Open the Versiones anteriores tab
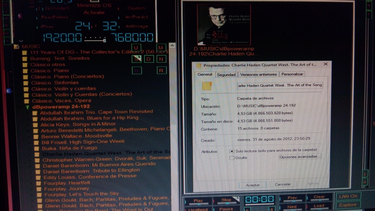This screenshot has height=211, width=375. point(258,74)
